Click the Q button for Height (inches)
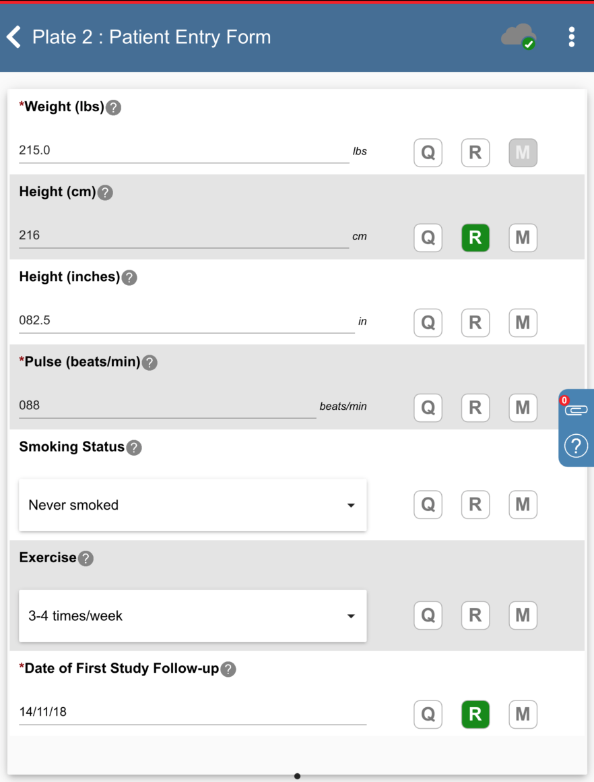 coord(428,323)
